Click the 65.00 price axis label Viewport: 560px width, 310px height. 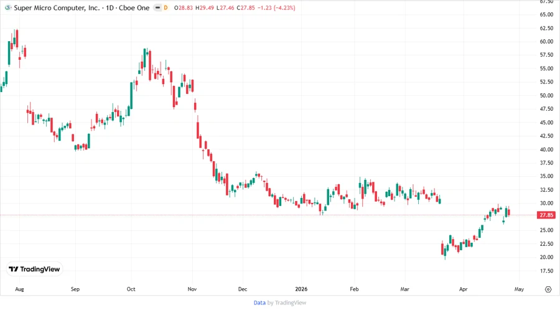pyautogui.click(x=546, y=15)
